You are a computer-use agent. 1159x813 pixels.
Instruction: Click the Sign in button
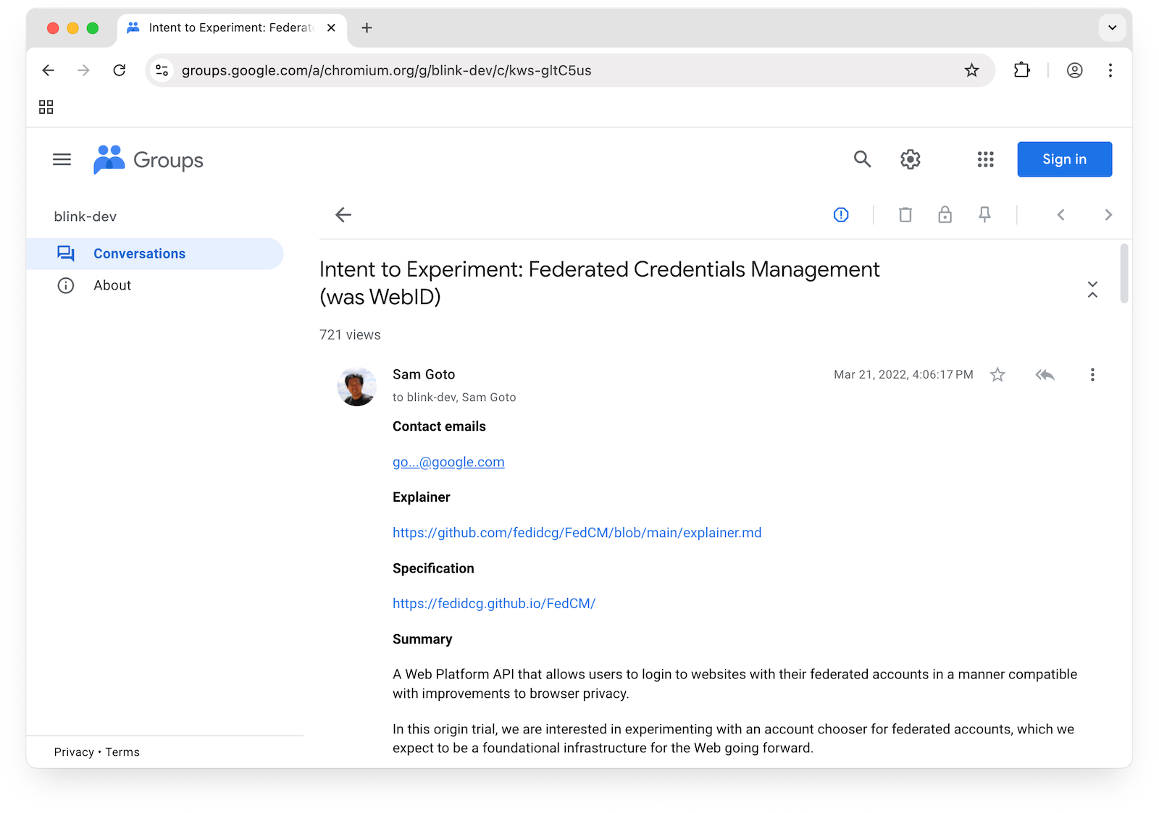pyautogui.click(x=1064, y=159)
